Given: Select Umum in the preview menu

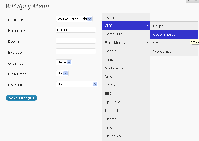Looking at the screenshot, I should point(126,127).
